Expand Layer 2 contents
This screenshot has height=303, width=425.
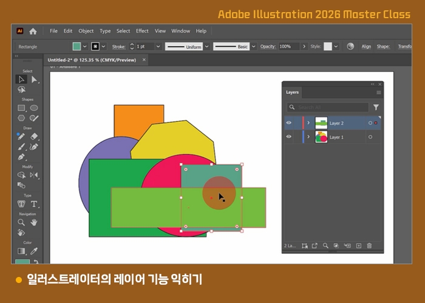click(308, 123)
